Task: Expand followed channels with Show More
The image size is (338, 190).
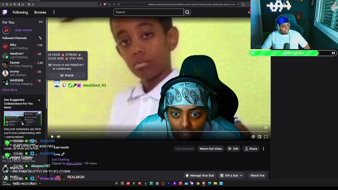Action: pos(10,90)
